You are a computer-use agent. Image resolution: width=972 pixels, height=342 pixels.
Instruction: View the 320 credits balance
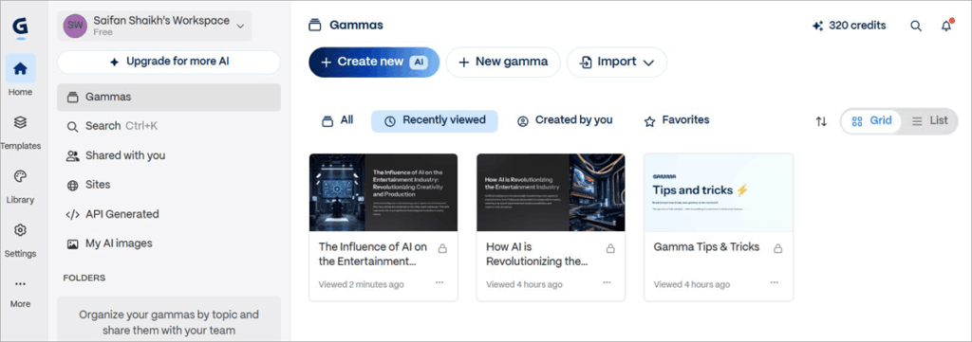point(849,26)
